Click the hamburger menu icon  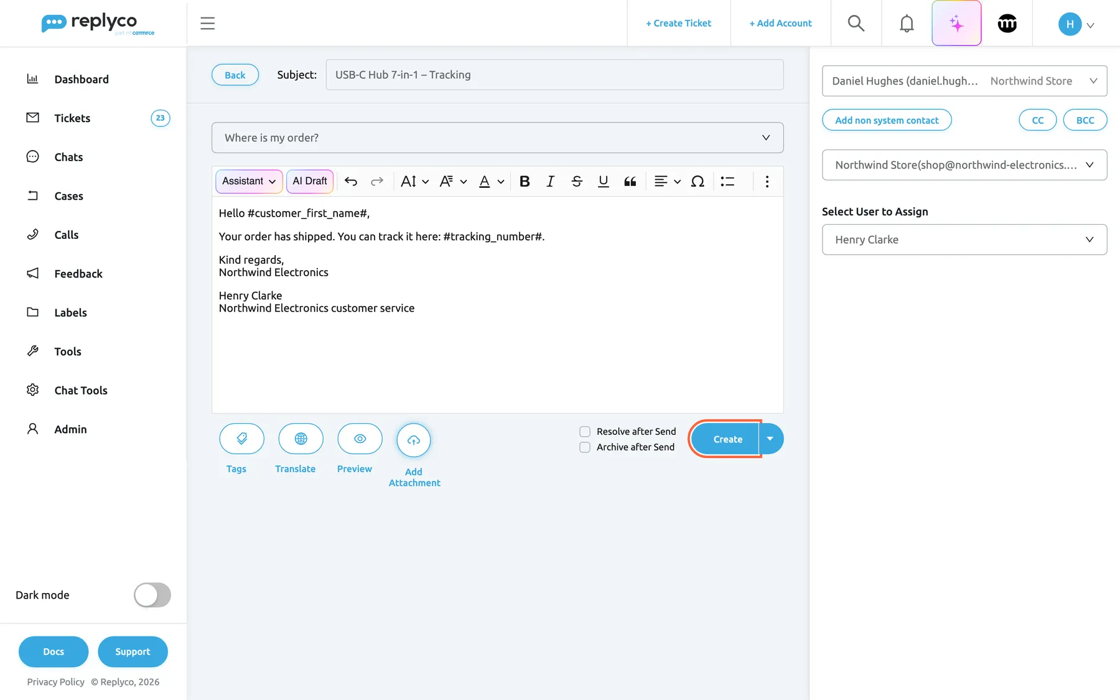click(207, 24)
